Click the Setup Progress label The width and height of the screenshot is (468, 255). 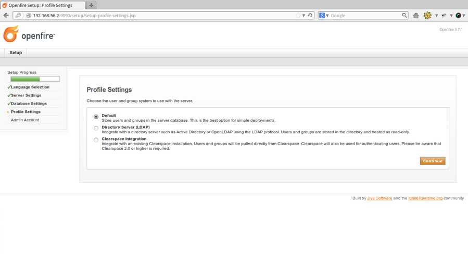pyautogui.click(x=22, y=72)
